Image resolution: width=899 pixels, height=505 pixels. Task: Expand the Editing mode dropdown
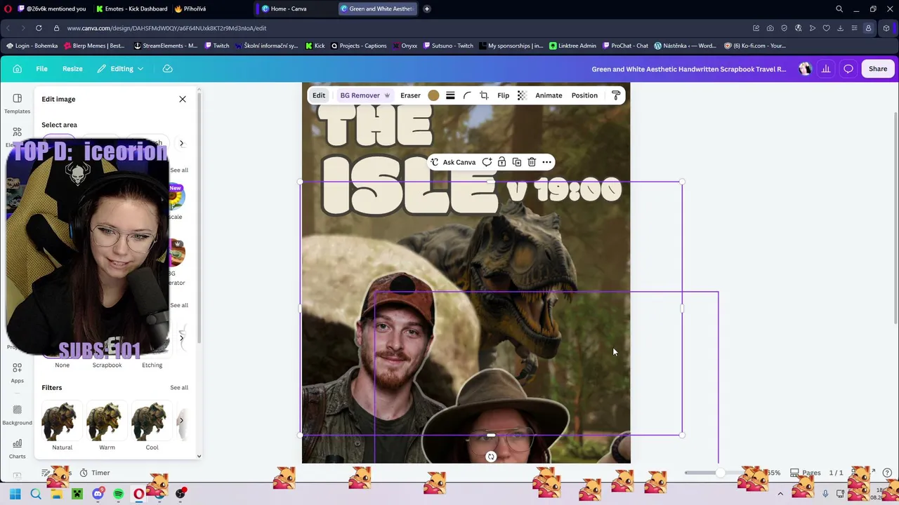tap(121, 69)
